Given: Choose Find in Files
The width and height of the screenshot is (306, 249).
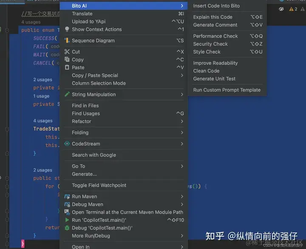Looking at the screenshot, I should [x=124, y=106].
